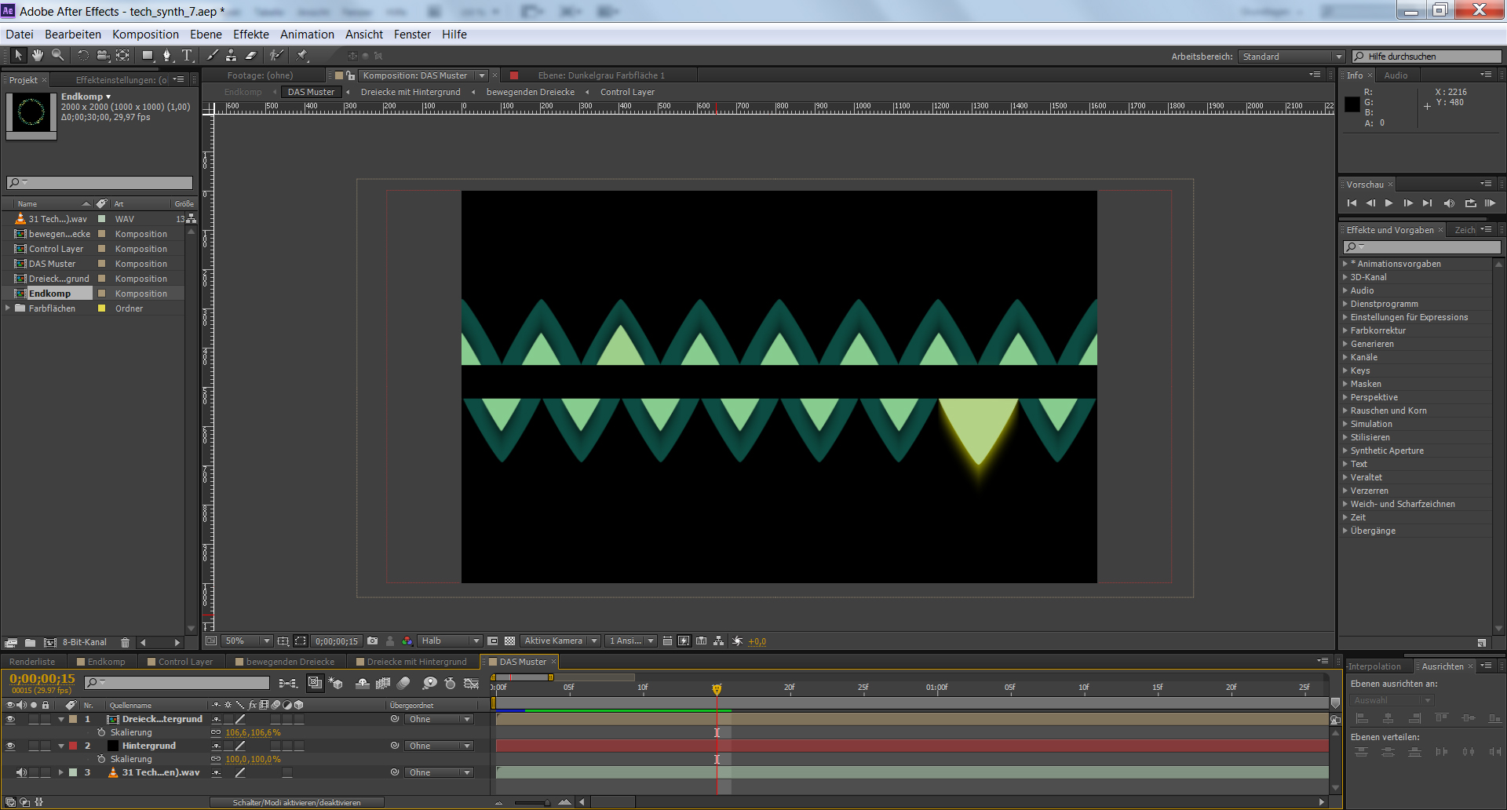Open the Komposition menu

(145, 35)
